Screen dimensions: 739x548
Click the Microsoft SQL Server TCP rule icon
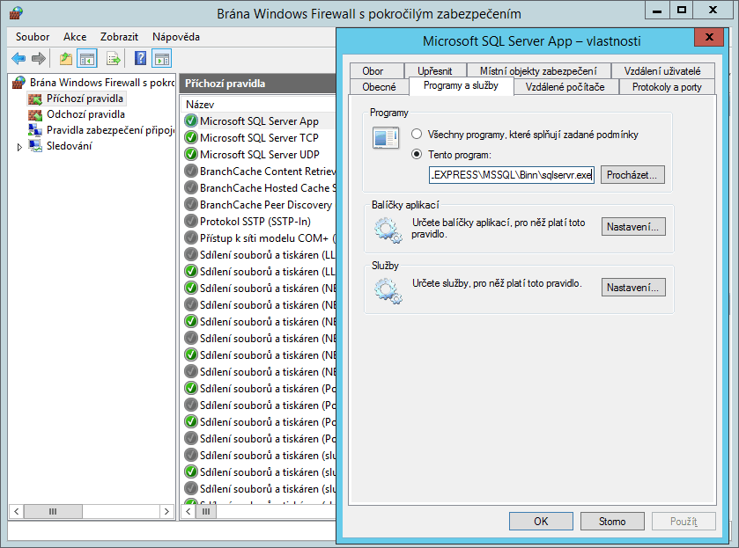(191, 137)
